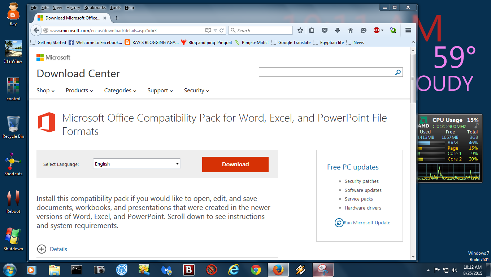Screen dimensions: 491x277
Task: Open the bookmarks list icon in the toolbar
Action: pos(312,30)
